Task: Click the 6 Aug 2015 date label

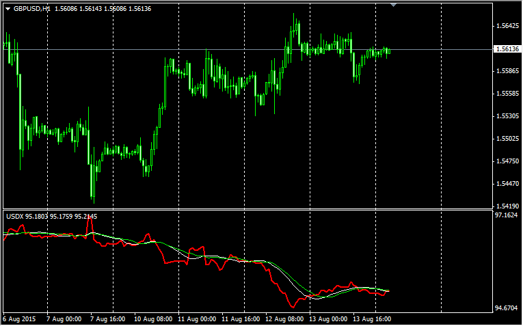Action: (x=19, y=319)
